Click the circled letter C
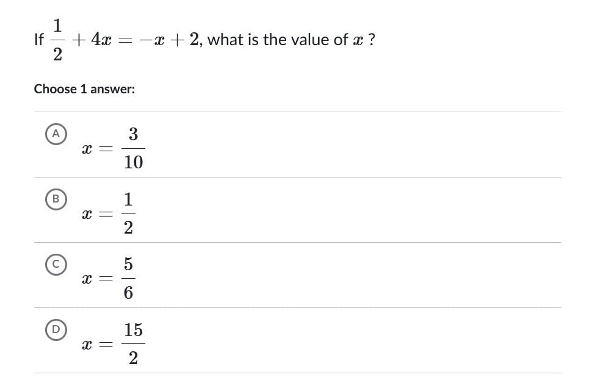The image size is (595, 380). point(56,265)
